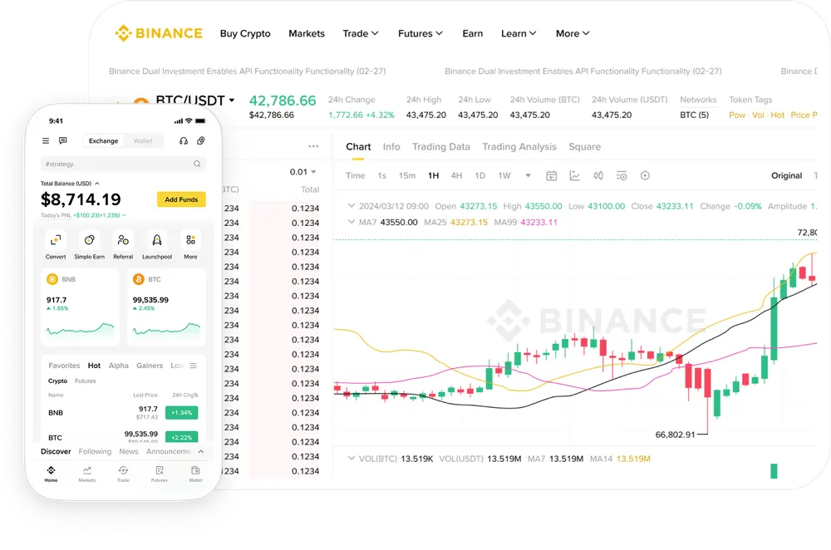Image resolution: width=831 pixels, height=550 pixels.
Task: Expand the Discover panel chevron on mobile
Action: coord(201,451)
